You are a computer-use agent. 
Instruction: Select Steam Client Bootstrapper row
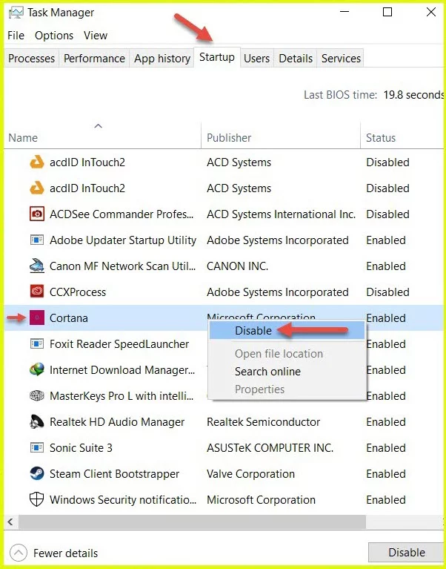224,473
